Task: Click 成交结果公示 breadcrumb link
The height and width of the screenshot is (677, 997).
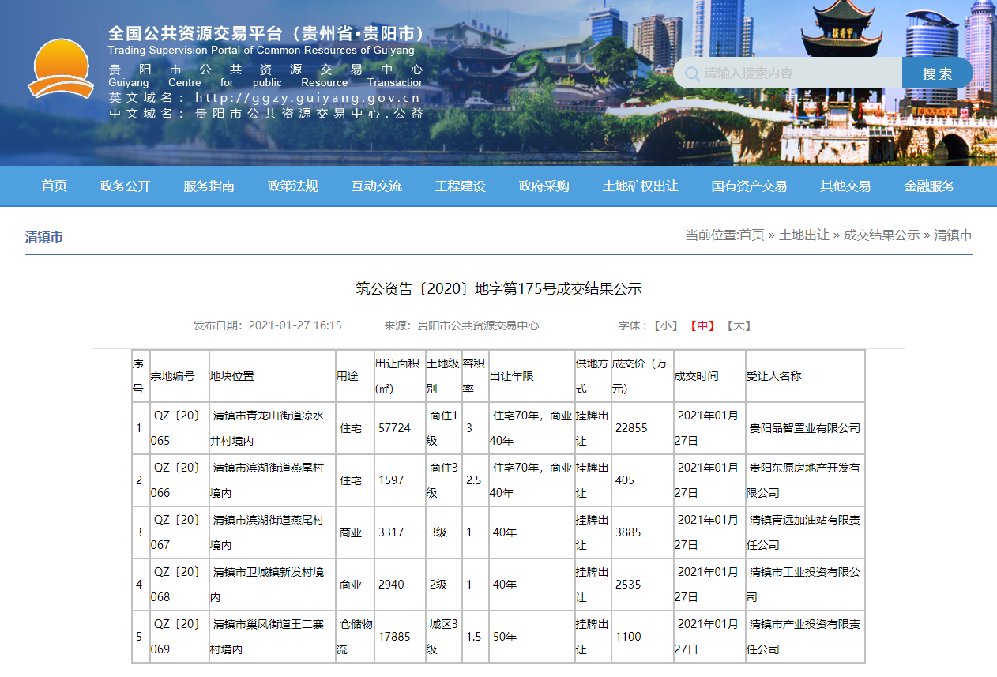Action: (882, 235)
